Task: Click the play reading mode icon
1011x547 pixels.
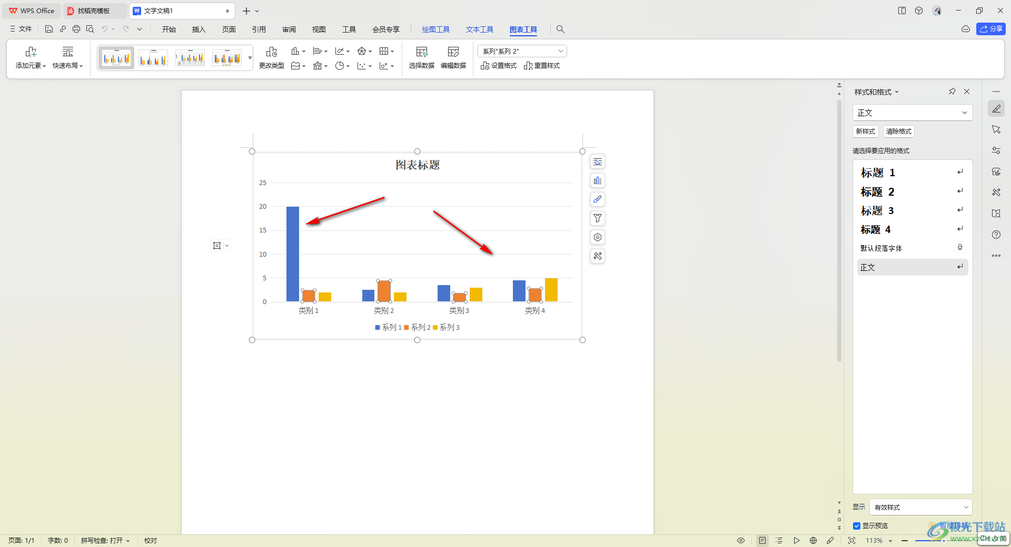Action: coord(797,541)
